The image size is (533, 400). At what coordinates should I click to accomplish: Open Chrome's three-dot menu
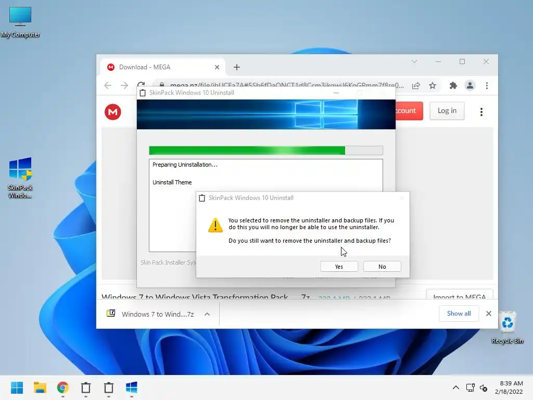click(487, 85)
